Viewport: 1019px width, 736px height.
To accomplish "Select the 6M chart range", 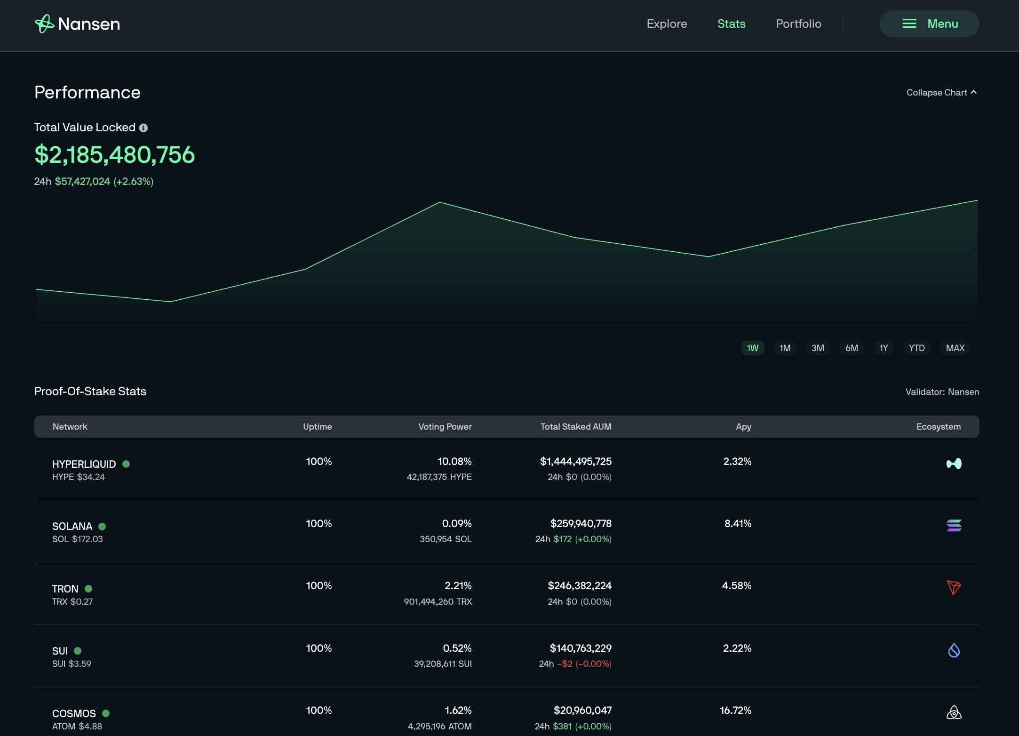I will tap(852, 348).
